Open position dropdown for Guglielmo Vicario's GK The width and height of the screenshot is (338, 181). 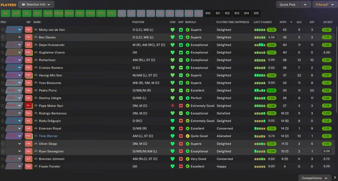click(19, 52)
